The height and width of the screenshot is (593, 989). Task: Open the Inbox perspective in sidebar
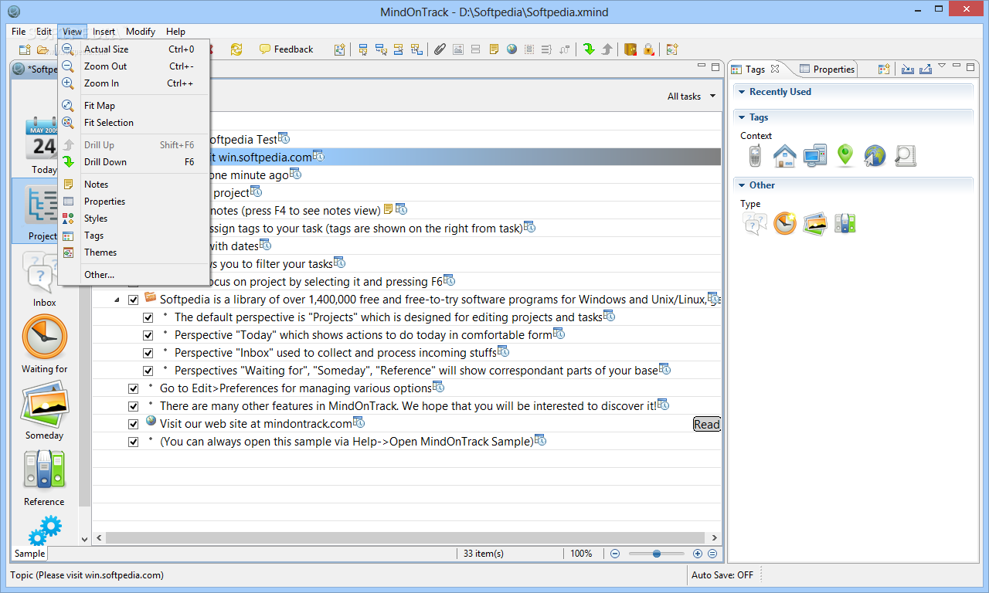pos(44,278)
